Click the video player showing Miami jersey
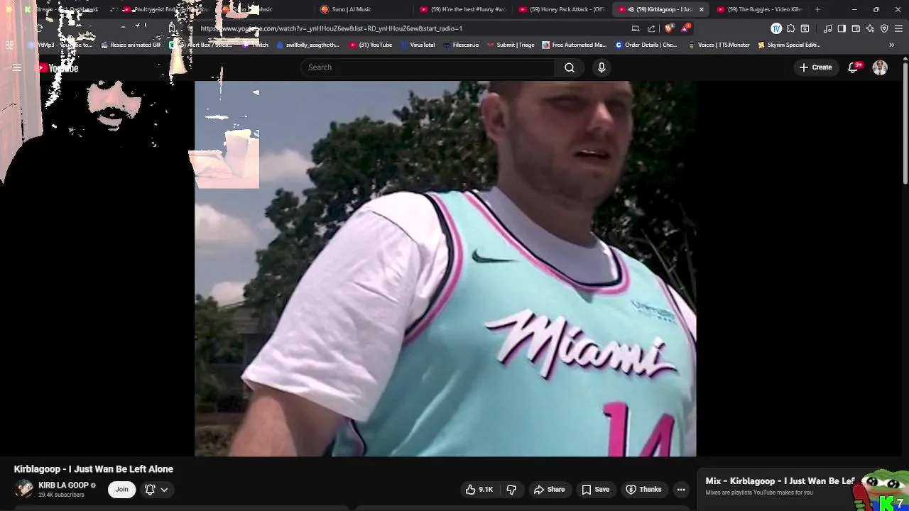 (x=445, y=268)
